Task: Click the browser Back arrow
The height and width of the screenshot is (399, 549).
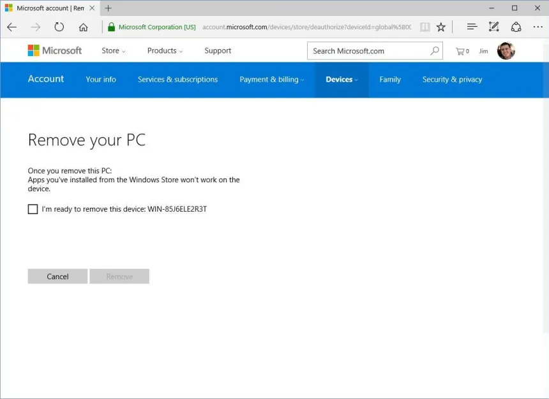Action: 12,27
